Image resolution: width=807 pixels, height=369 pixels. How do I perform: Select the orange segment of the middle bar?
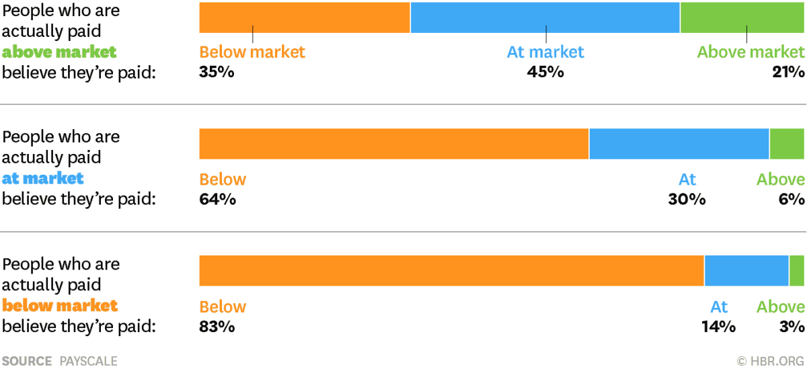[393, 144]
